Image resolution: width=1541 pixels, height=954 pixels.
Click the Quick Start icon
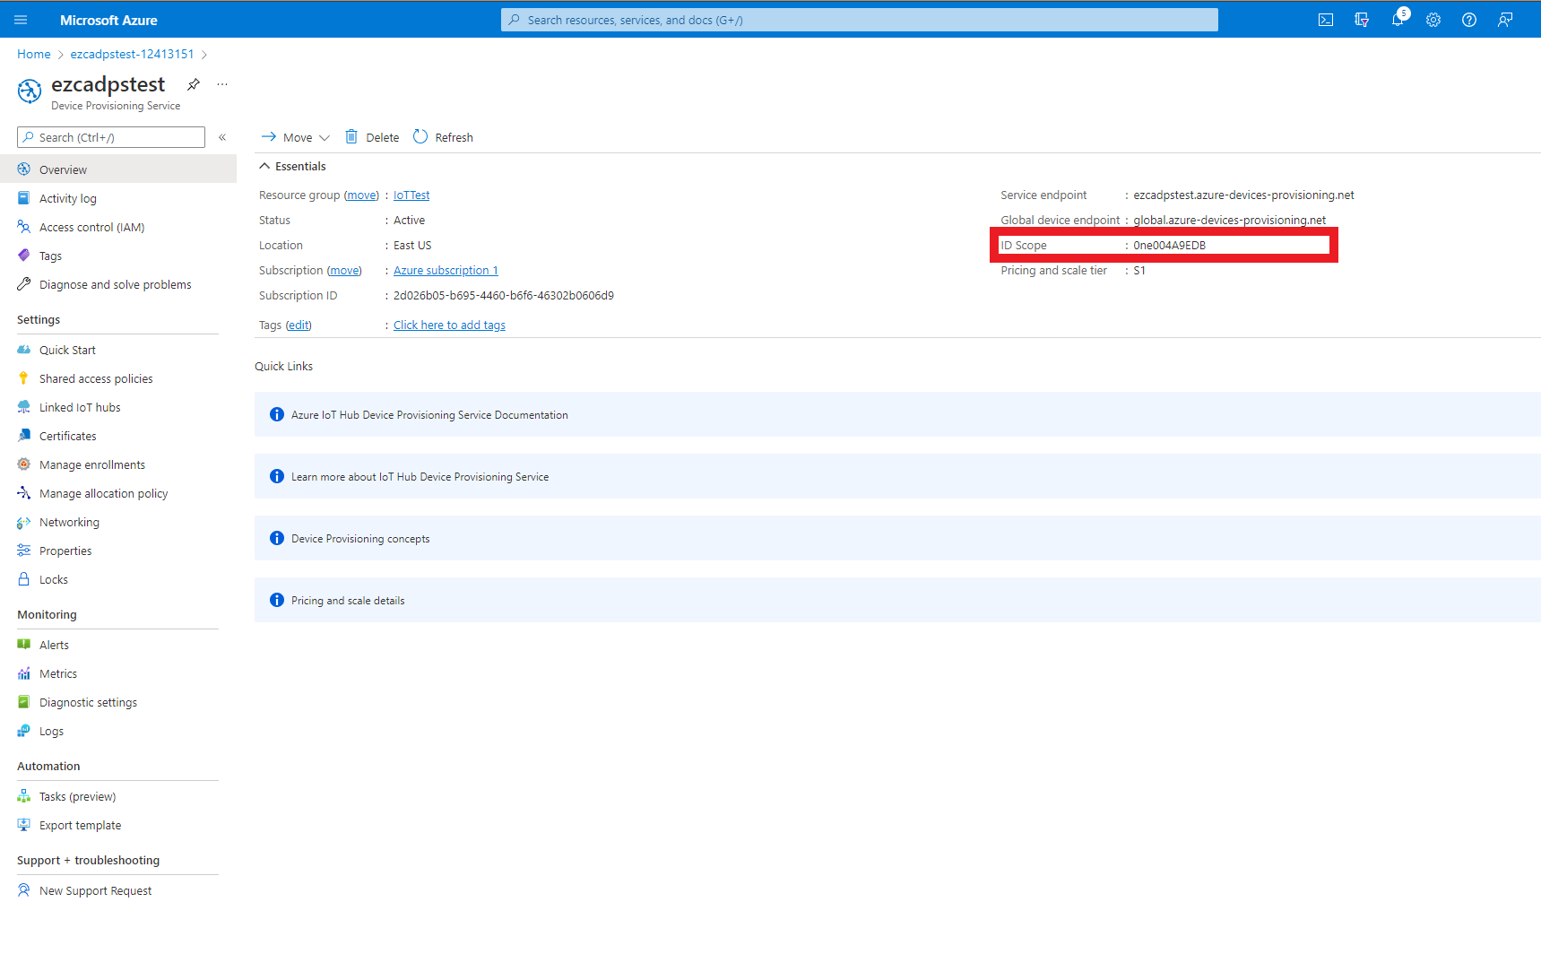(x=24, y=350)
